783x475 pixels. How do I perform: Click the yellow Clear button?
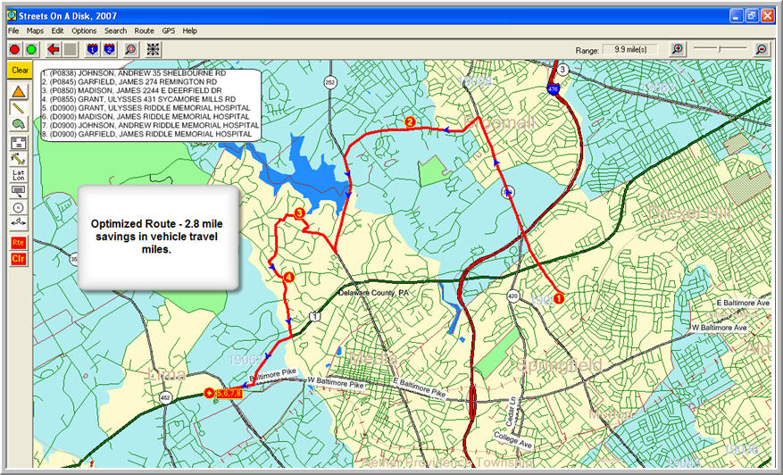pos(20,71)
